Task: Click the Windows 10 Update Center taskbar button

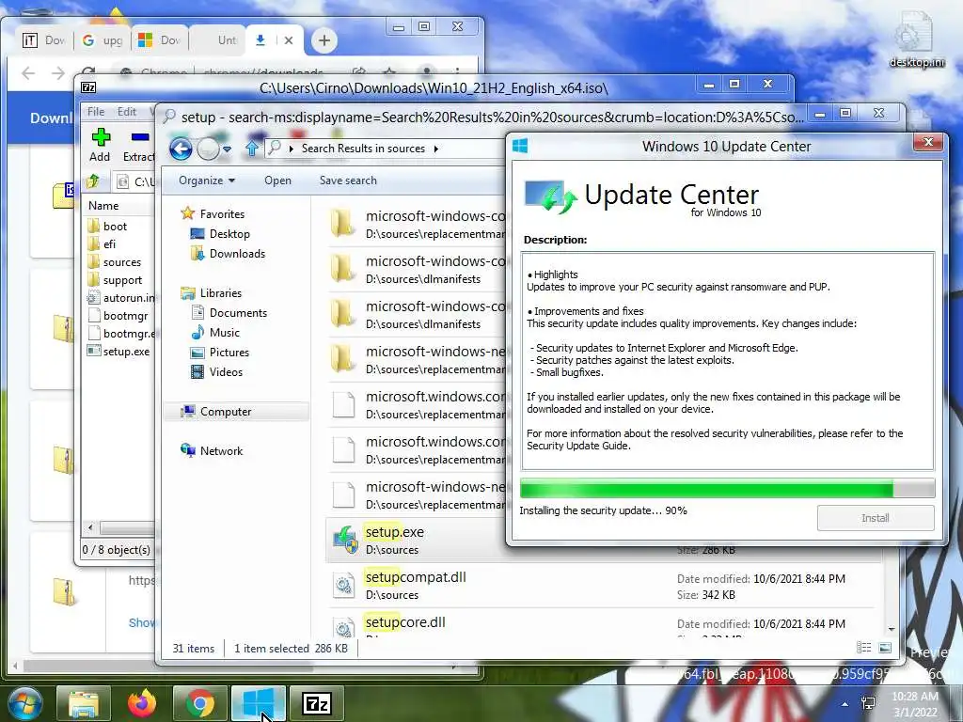Action: [x=259, y=703]
